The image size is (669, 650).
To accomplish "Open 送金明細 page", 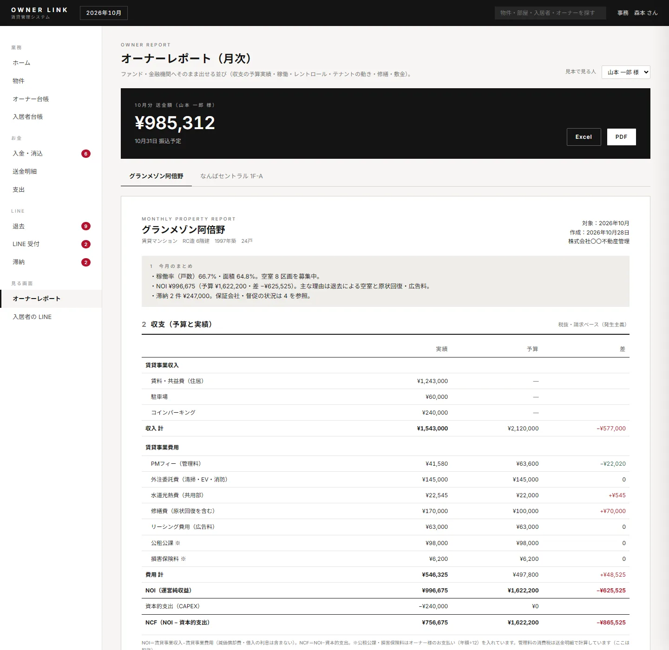I will pyautogui.click(x=51, y=171).
